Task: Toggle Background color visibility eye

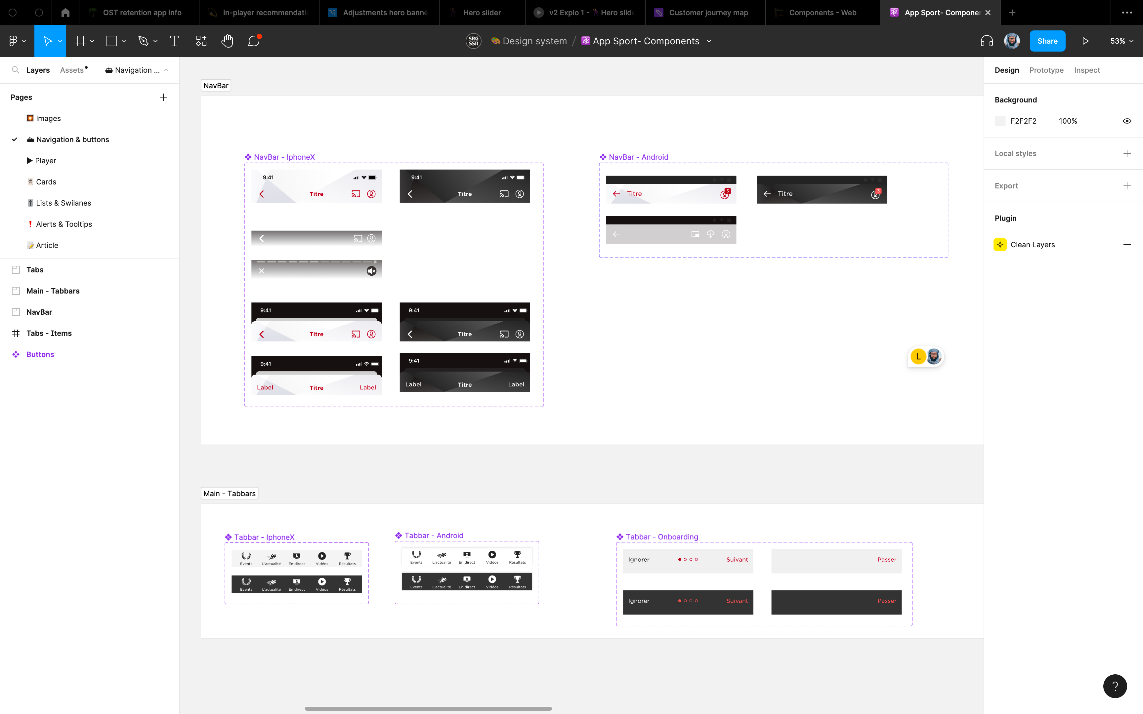Action: pyautogui.click(x=1127, y=121)
